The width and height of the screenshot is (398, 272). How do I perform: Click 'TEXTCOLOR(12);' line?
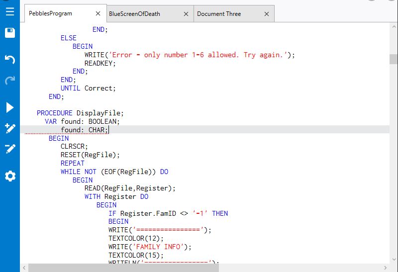136,238
